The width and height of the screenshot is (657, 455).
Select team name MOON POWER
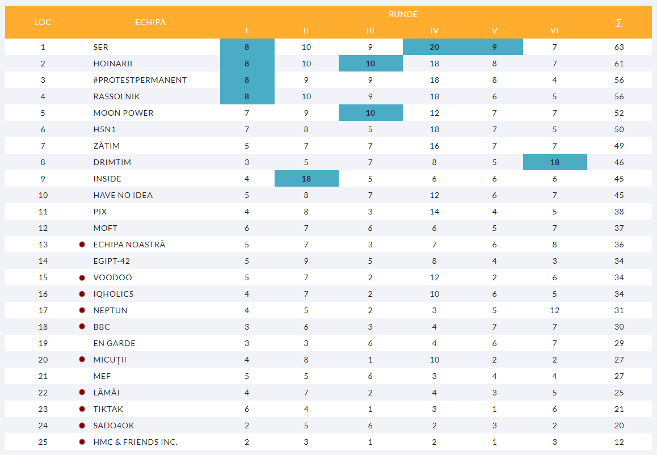[123, 113]
